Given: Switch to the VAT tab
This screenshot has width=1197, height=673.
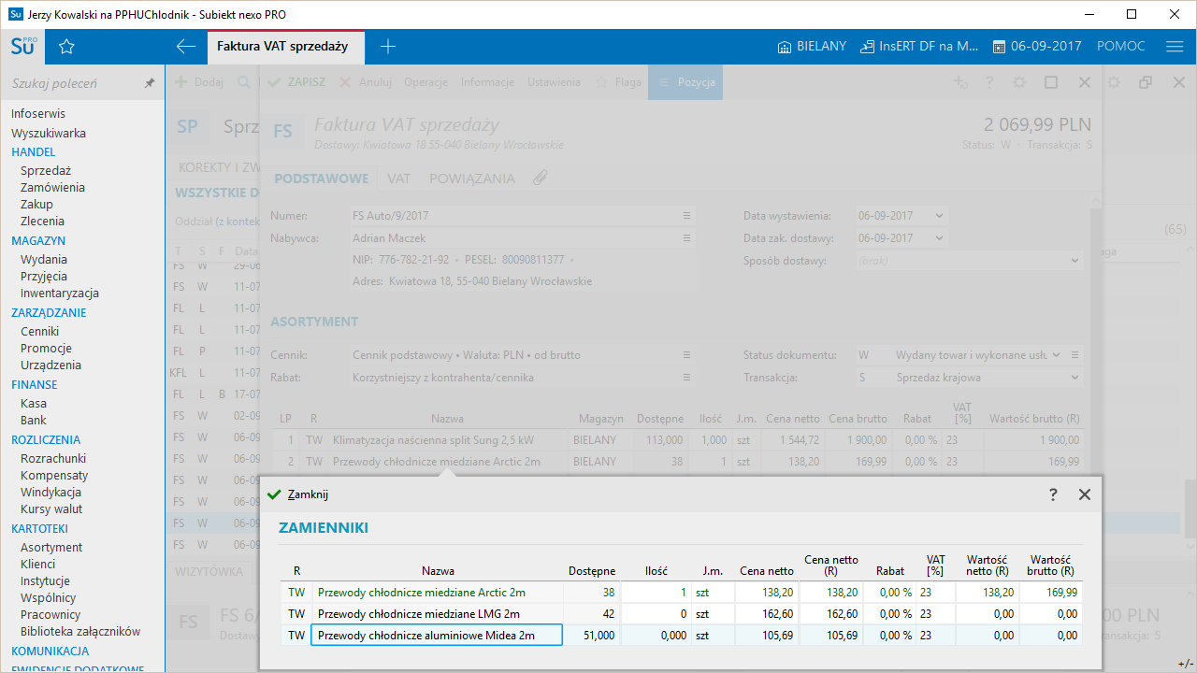Looking at the screenshot, I should coord(399,179).
